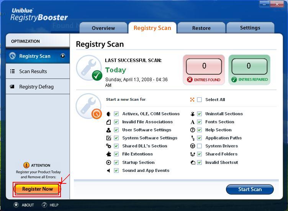Click the Registry Scan sidebar magnifier icon
Screen dimensions: 288x211
click(13, 56)
